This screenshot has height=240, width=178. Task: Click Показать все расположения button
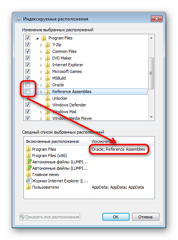50,217
